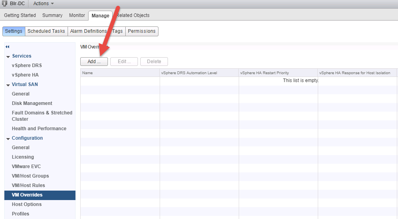The height and width of the screenshot is (219, 398).
Task: Sort by vSphere HA Restart Priority column
Action: point(278,73)
